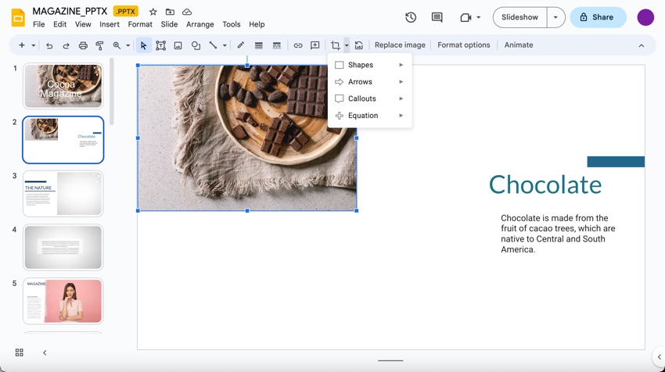Open the line type dropdown arrow
The image size is (665, 372).
coord(225,45)
